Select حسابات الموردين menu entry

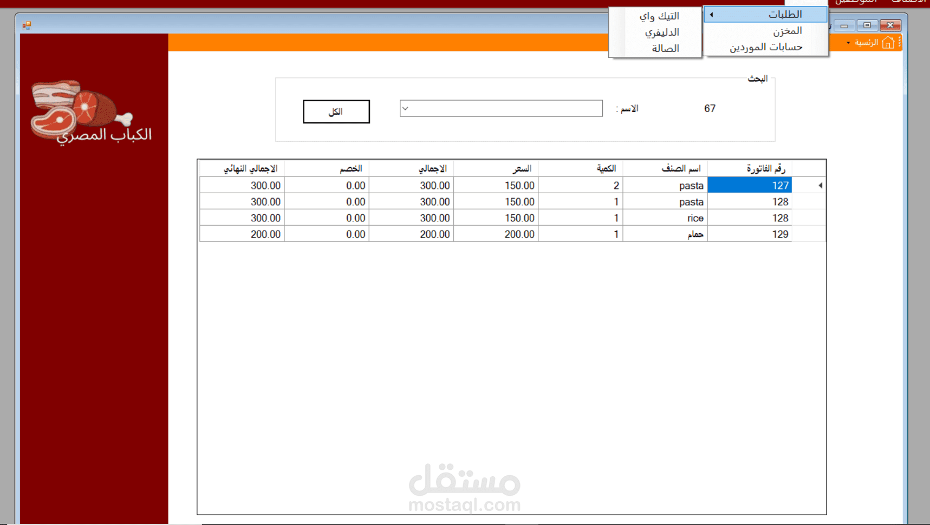pos(765,47)
